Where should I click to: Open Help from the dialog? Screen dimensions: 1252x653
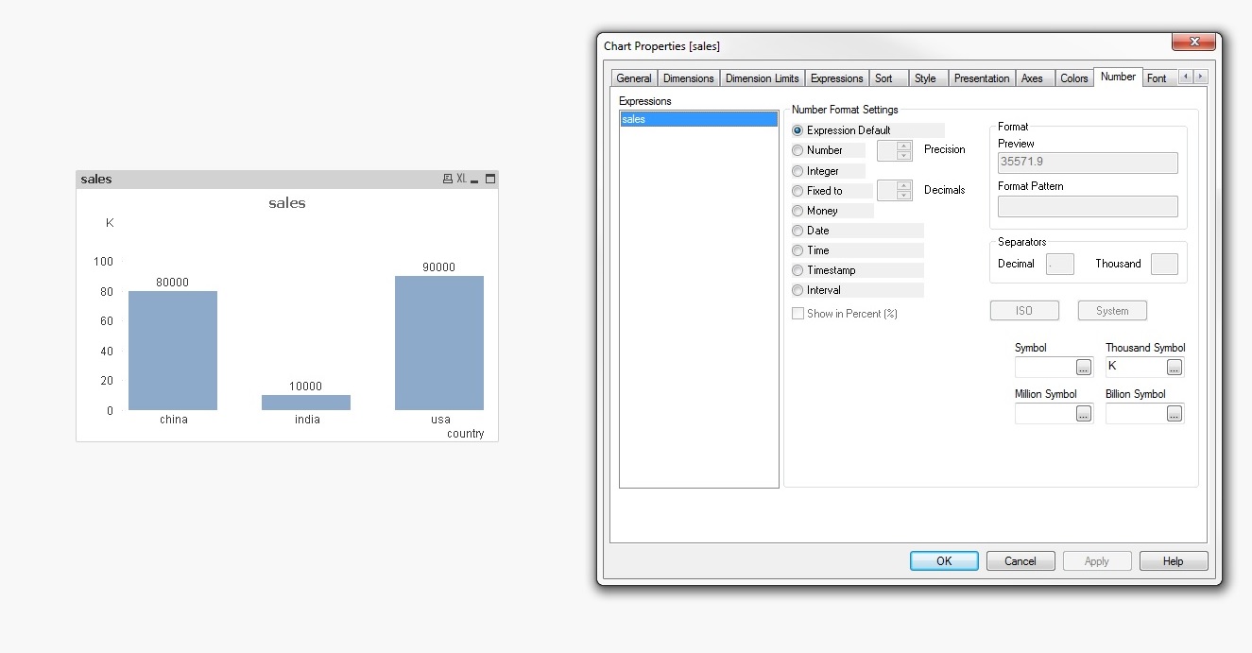pyautogui.click(x=1174, y=561)
